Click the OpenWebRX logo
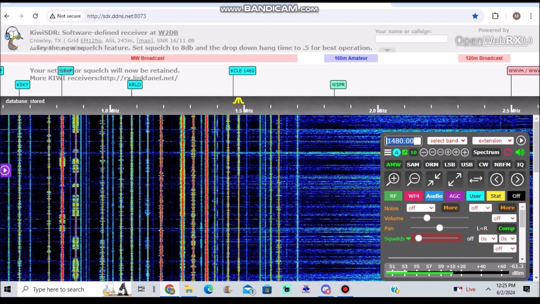 (x=493, y=41)
